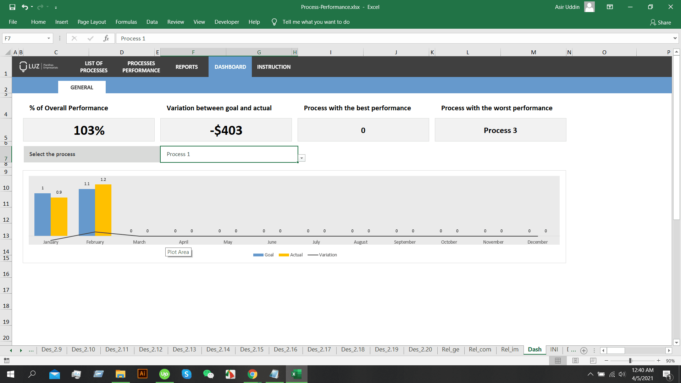681x383 pixels.
Task: Open the Insert Function (fx) icon
Action: point(106,38)
